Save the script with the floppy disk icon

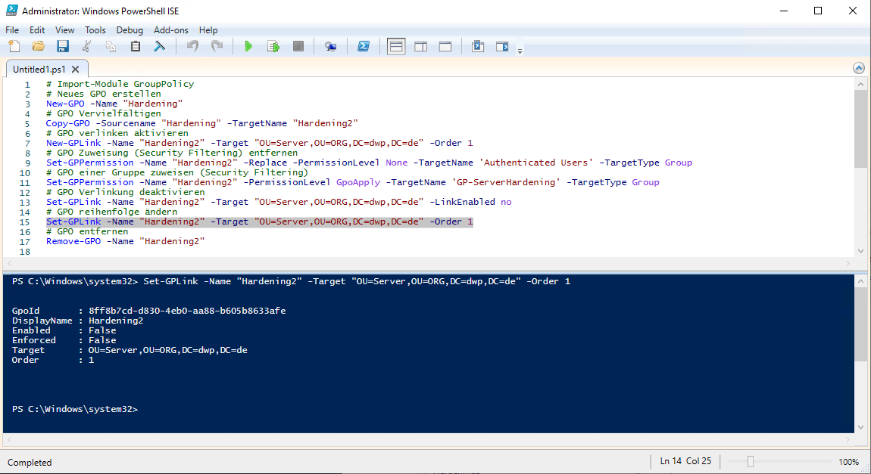pos(62,47)
